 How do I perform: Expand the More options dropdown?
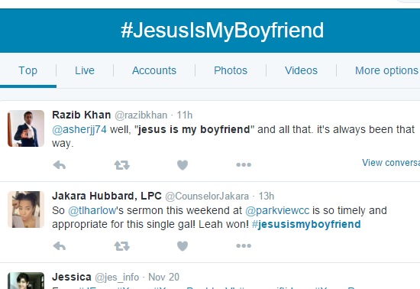click(x=387, y=70)
